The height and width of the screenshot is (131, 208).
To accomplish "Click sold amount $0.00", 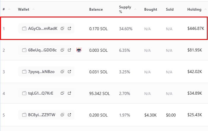I will pos(171,115).
